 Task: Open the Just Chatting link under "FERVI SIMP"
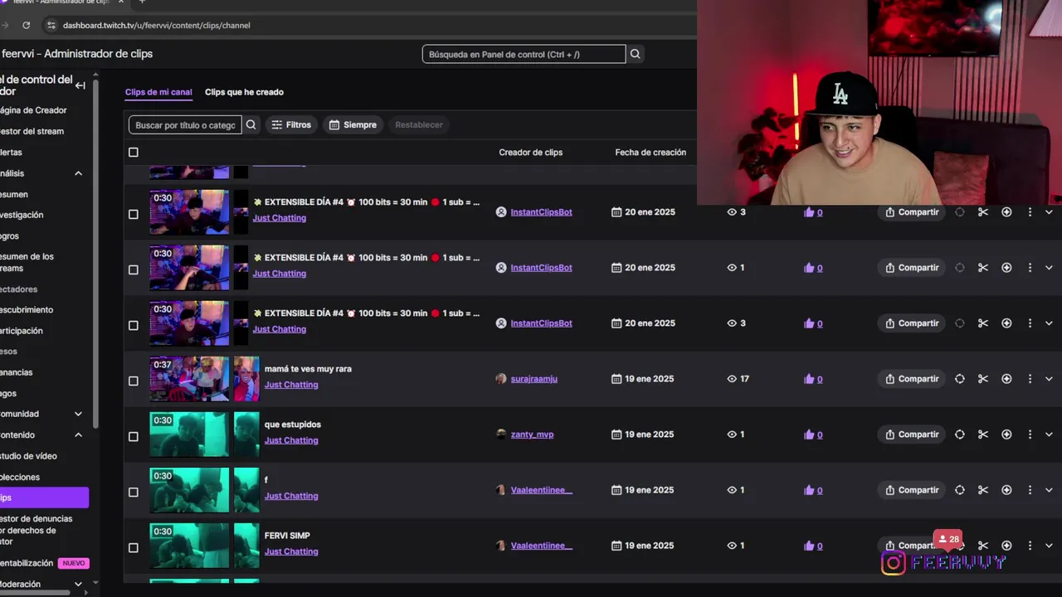(x=291, y=551)
